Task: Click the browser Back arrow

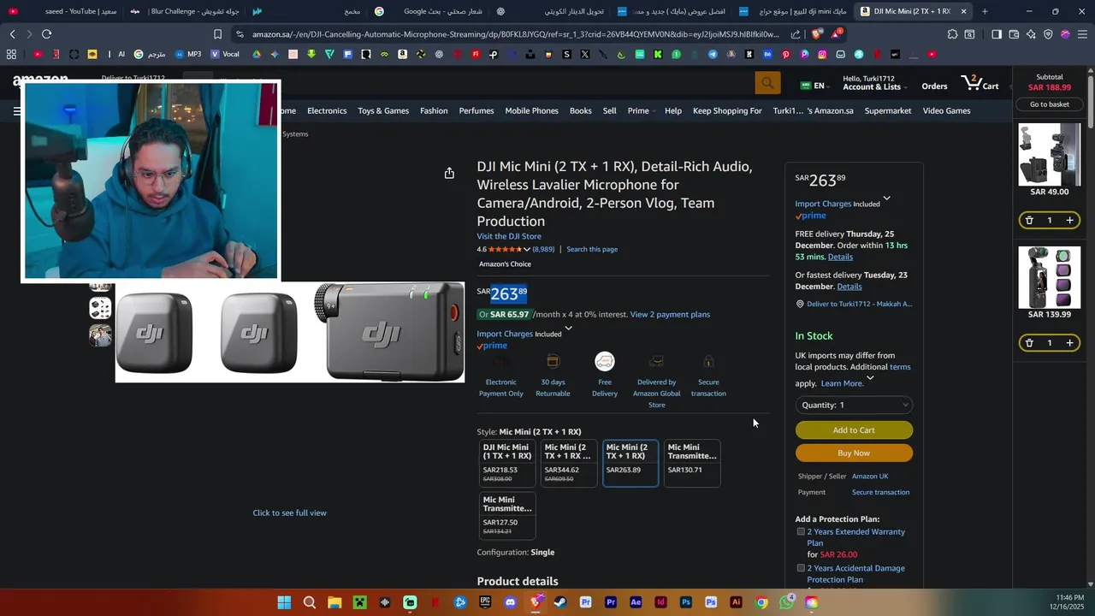Action: 12,34
